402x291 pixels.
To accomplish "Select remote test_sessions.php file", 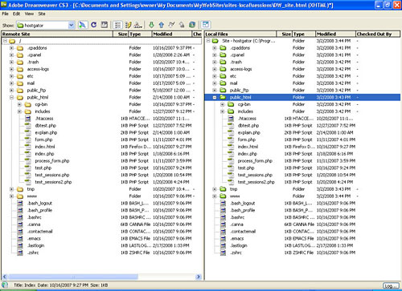I will (x=52, y=175).
